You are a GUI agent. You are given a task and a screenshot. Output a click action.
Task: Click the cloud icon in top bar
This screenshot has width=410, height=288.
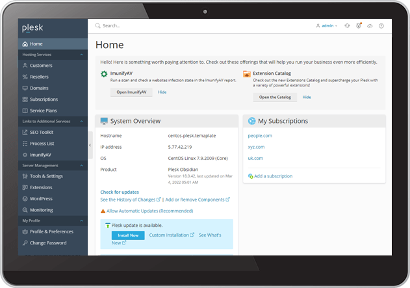click(x=370, y=26)
